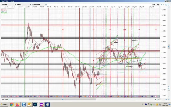The image size is (171, 107).
Task: Switch to the trading platform taskbar icon
Action: [35, 105]
